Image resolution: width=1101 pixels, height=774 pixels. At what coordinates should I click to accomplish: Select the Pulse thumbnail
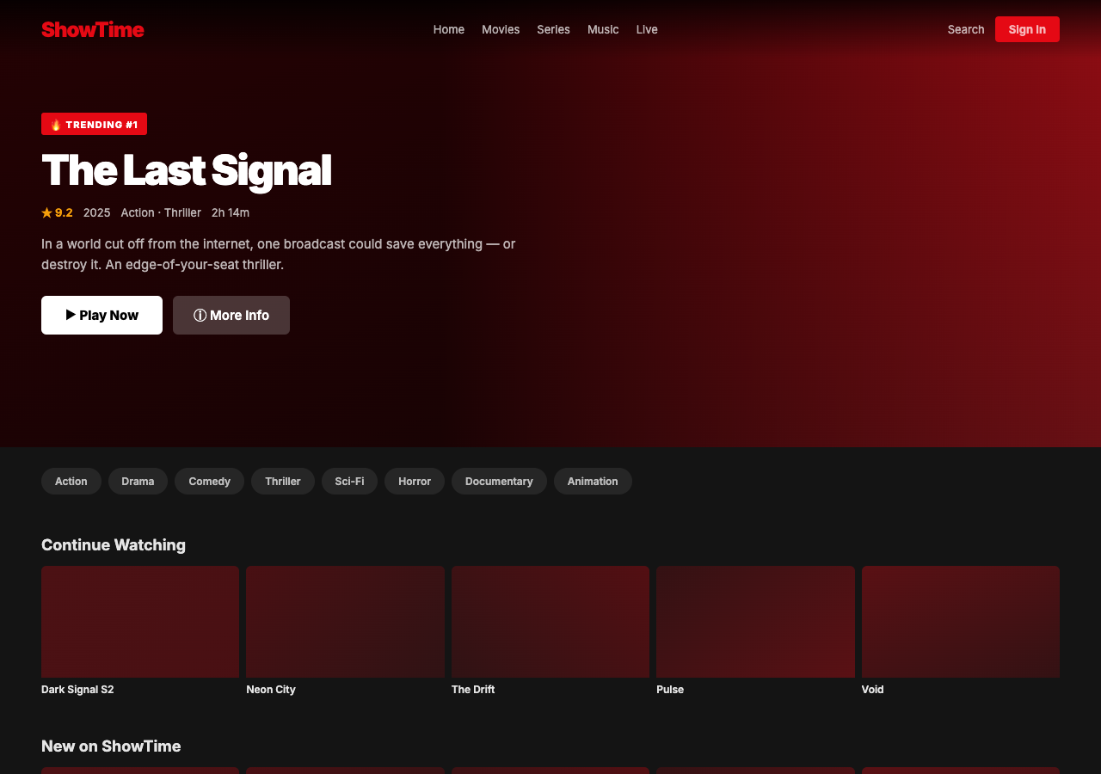click(x=755, y=621)
